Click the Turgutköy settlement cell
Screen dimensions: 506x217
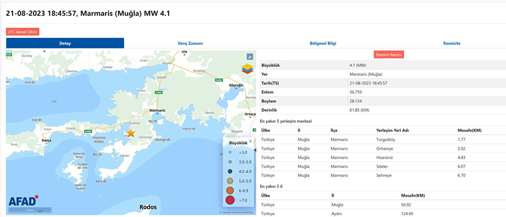[x=386, y=140]
